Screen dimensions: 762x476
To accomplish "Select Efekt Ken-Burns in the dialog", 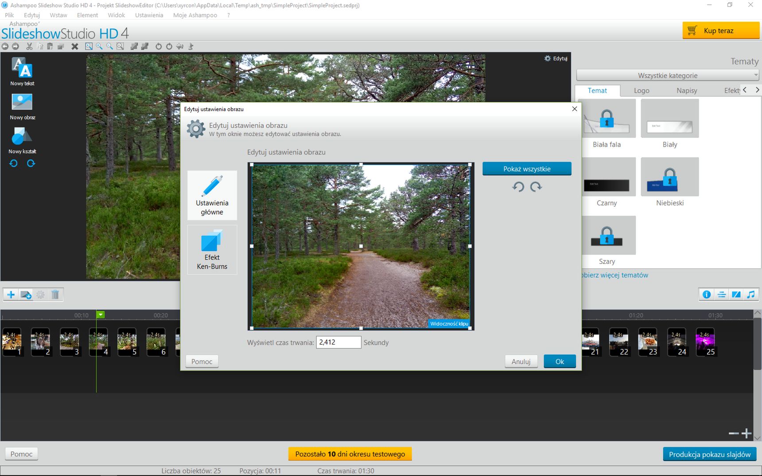I will (212, 250).
